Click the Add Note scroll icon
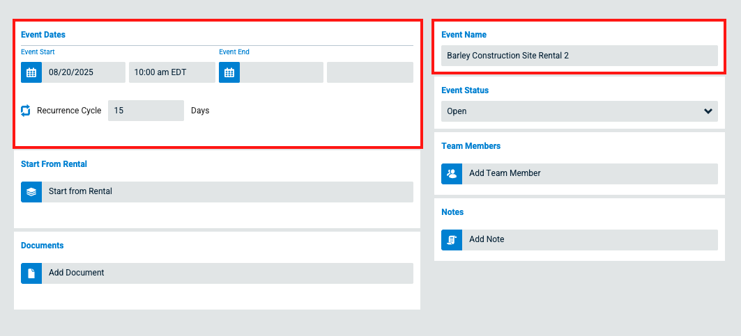This screenshot has width=741, height=336. [x=452, y=240]
